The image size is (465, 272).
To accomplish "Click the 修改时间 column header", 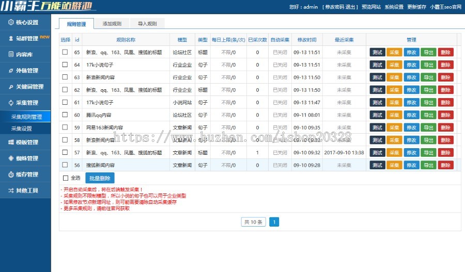I will pos(307,40).
